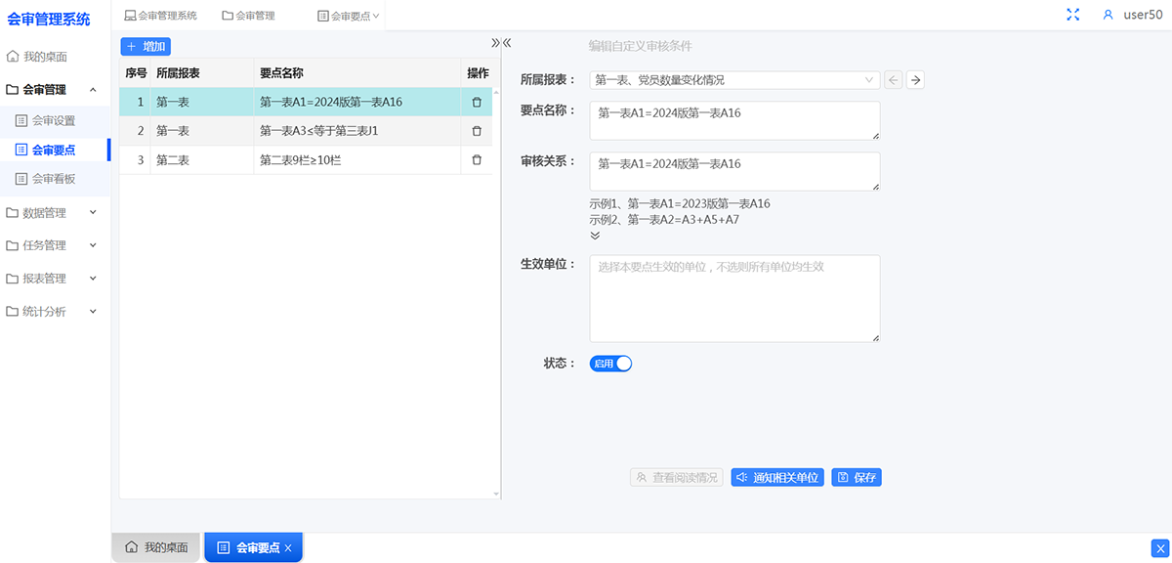Click 会审管理 breadcrumb folder
The image size is (1172, 563).
point(248,16)
